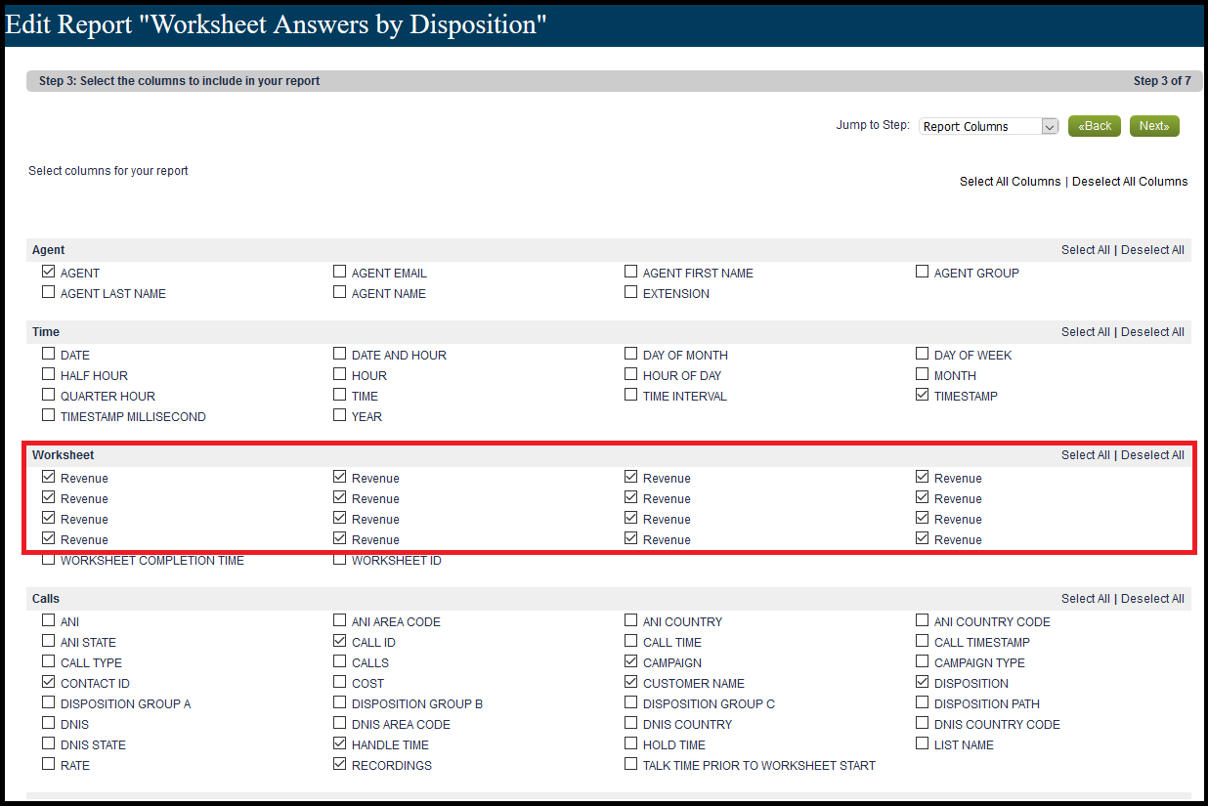This screenshot has height=806, width=1208.
Task: Click Deselect All in Worksheet section
Action: pyautogui.click(x=1152, y=455)
